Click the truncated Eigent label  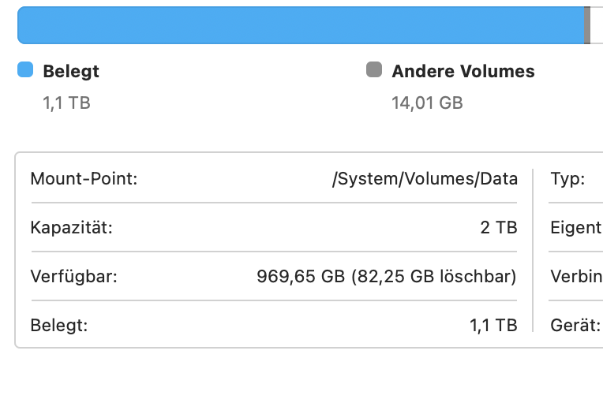[575, 228]
